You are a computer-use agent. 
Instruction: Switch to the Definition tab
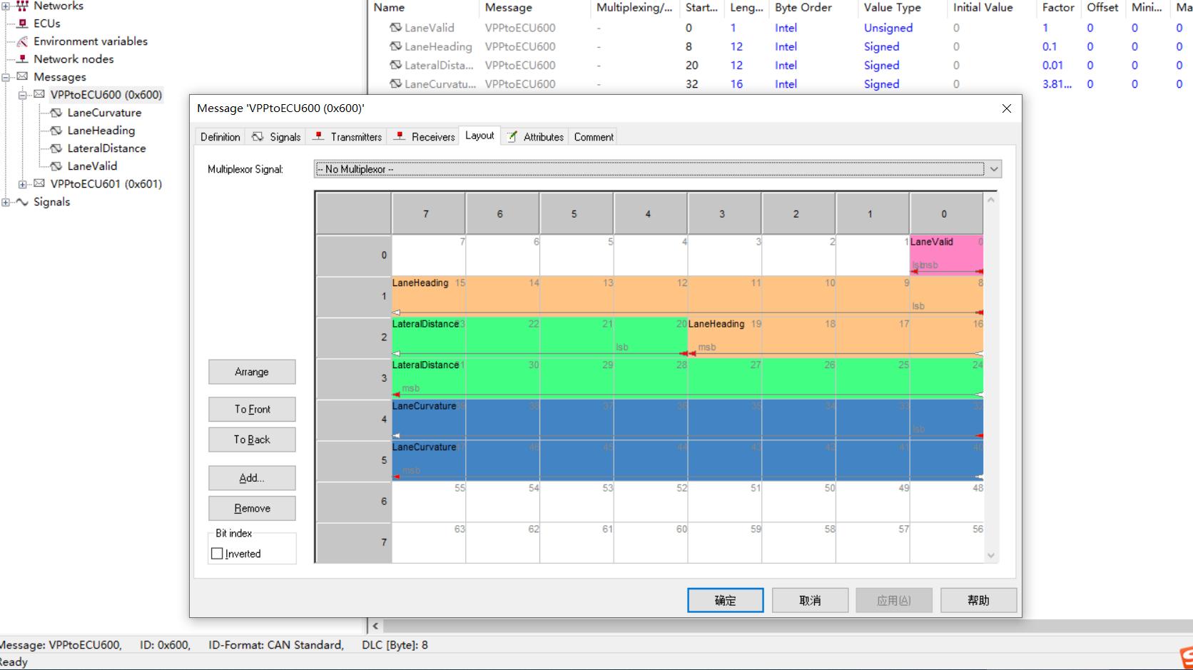pos(219,136)
